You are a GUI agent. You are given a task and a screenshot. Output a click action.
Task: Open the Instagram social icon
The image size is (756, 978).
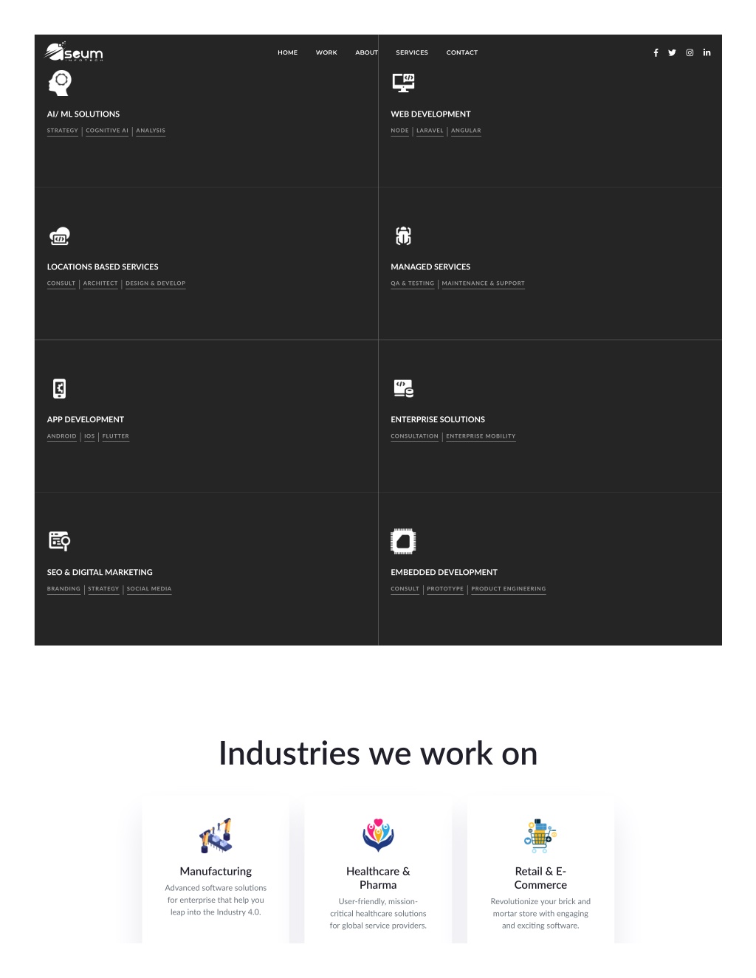[x=690, y=52]
